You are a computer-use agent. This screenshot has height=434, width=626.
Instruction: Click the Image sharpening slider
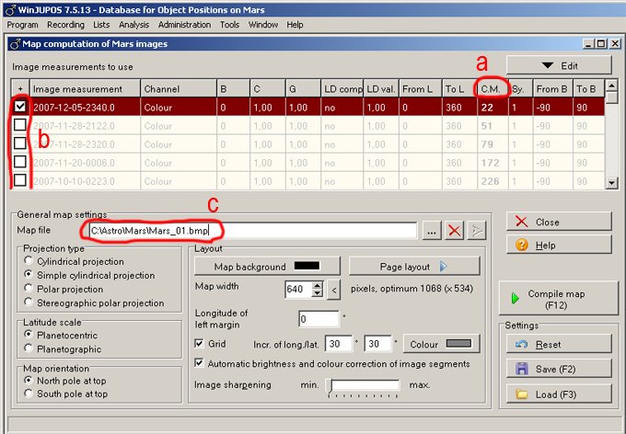pos(368,386)
